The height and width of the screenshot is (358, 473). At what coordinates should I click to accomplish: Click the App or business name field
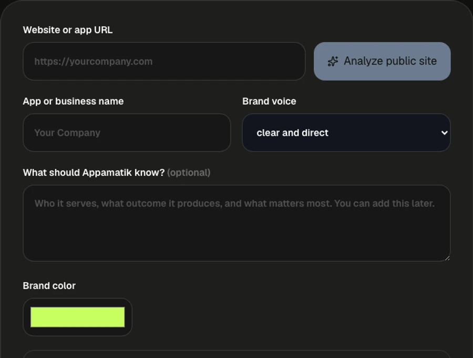pos(127,133)
